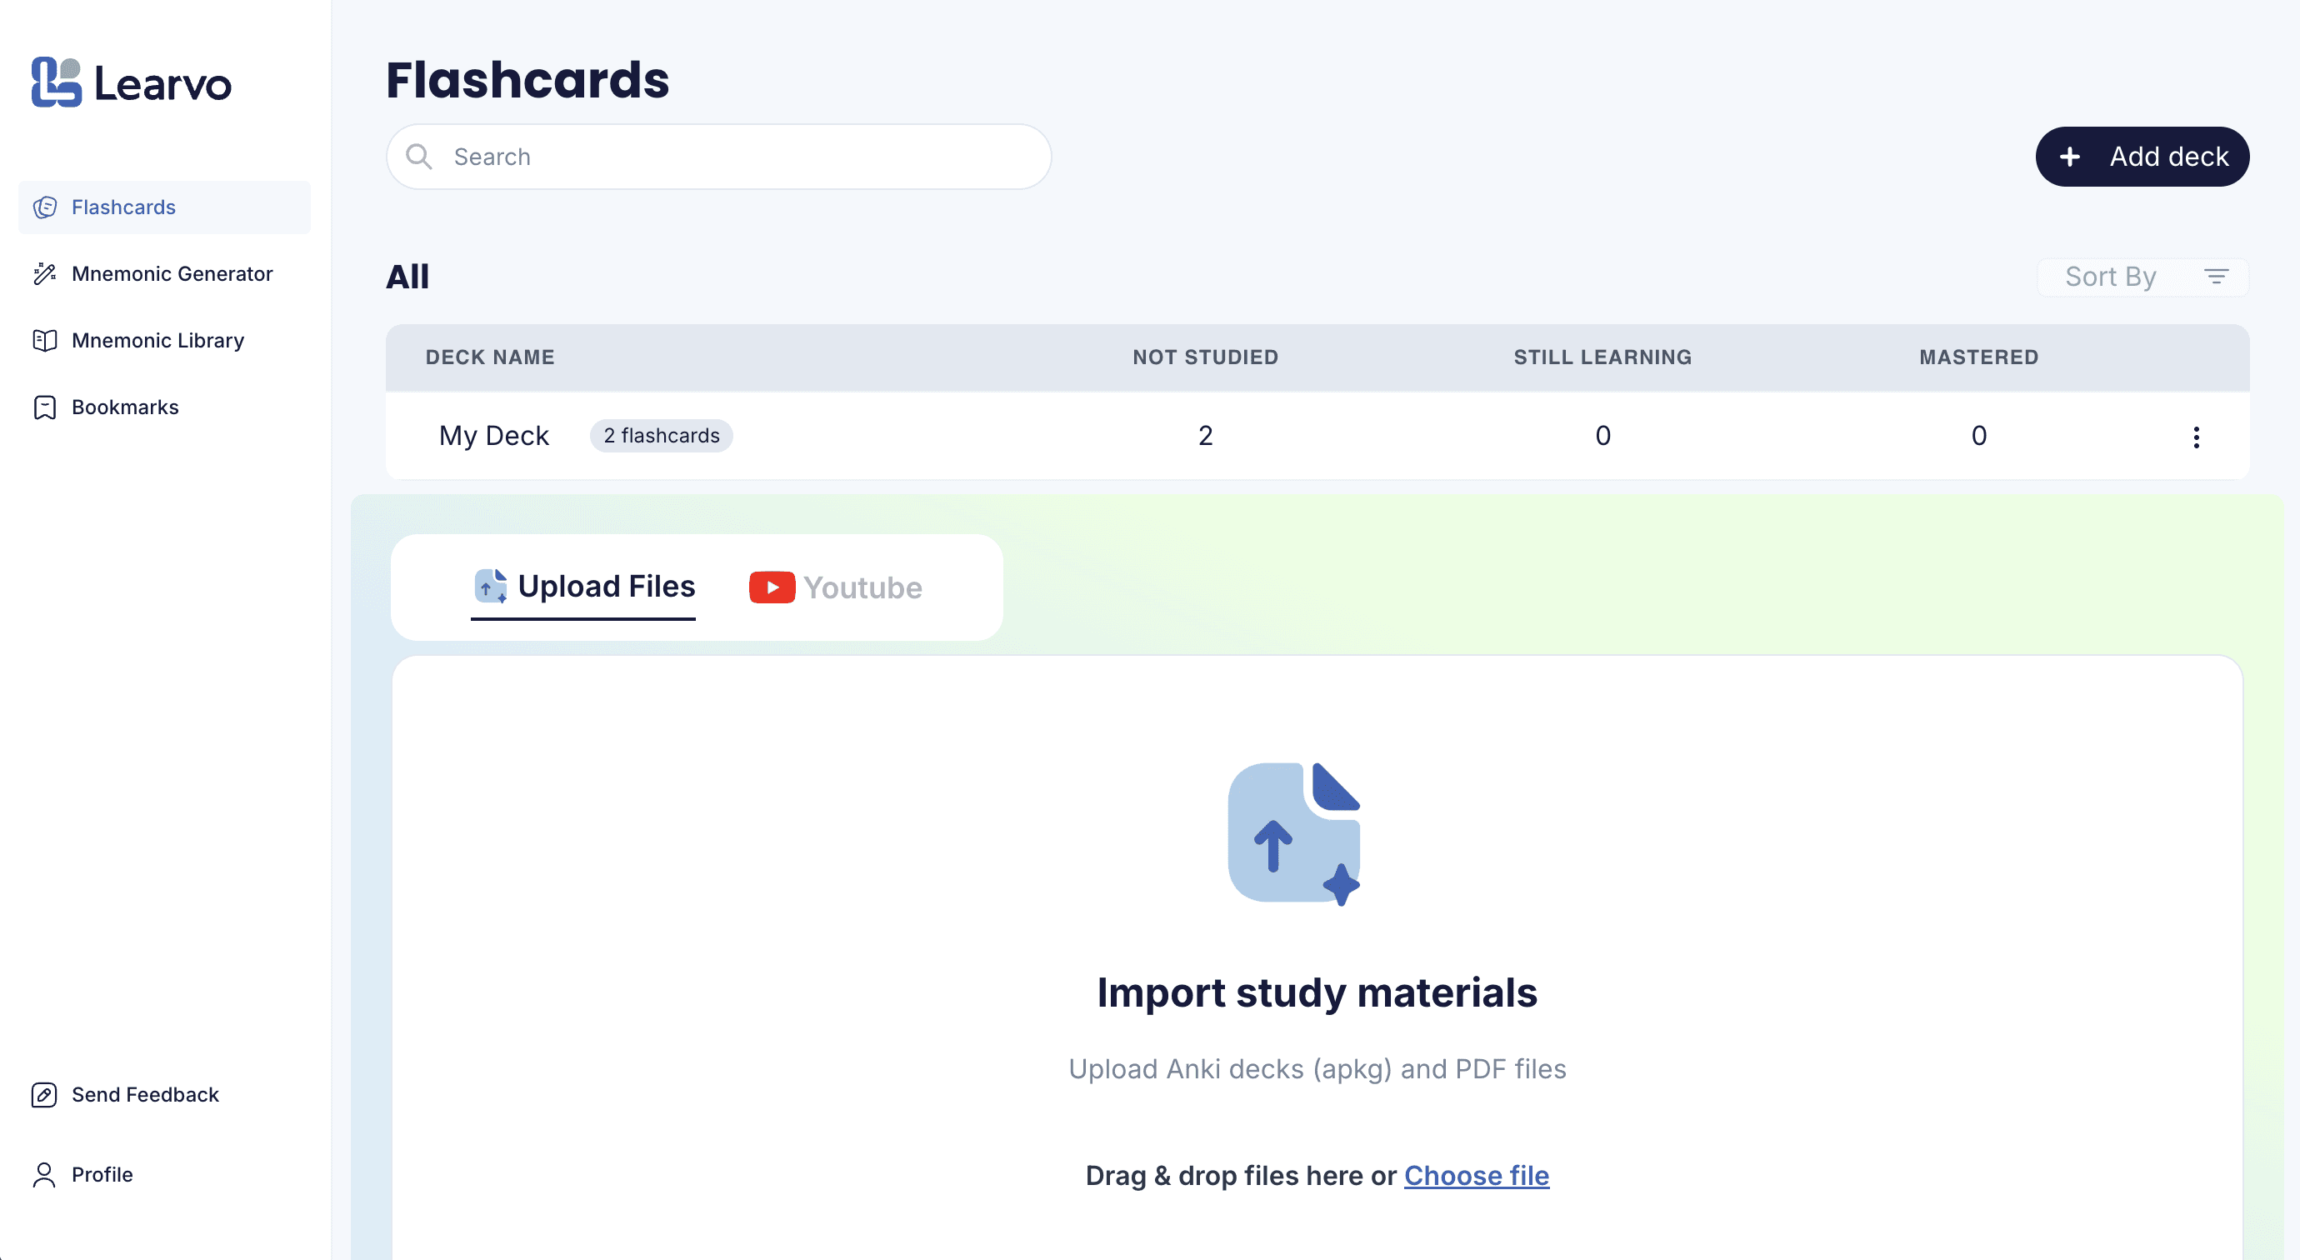This screenshot has height=1260, width=2300.
Task: Click the sort filter lines icon
Action: (x=2216, y=277)
